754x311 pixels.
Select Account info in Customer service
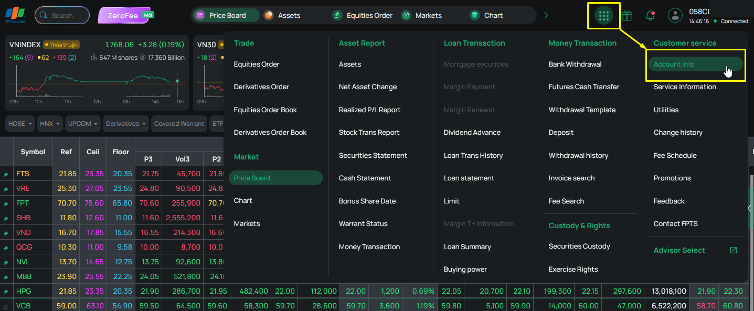(x=695, y=65)
